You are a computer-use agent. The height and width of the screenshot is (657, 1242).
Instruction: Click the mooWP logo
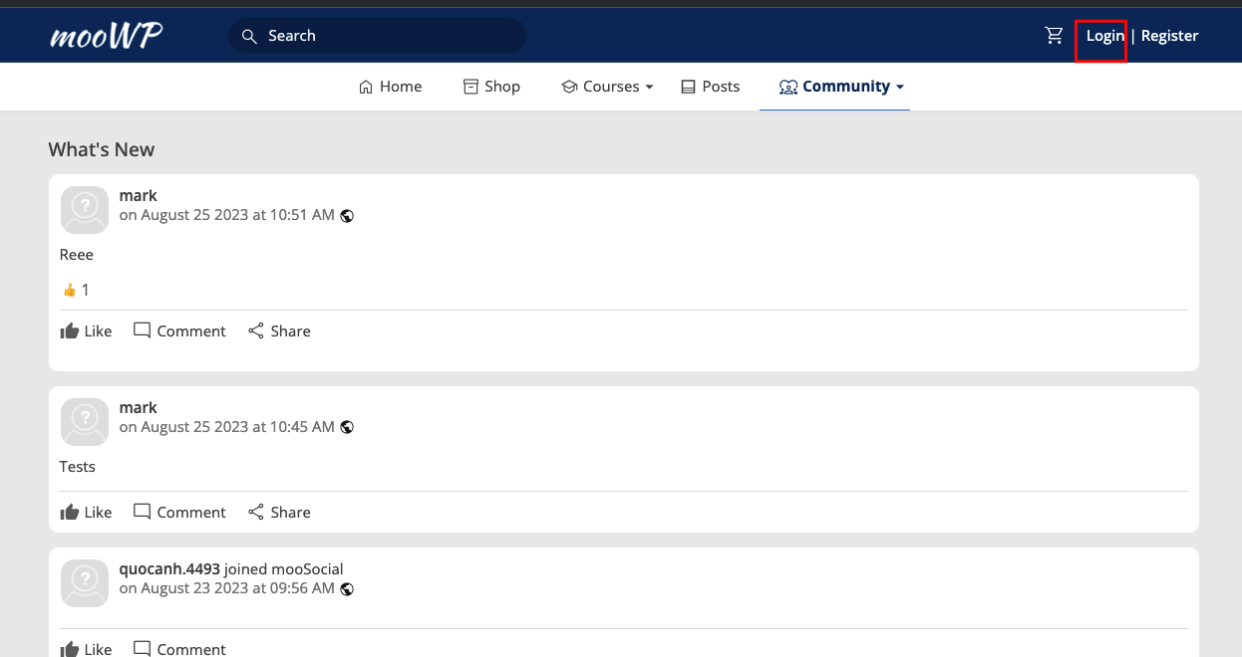[106, 36]
